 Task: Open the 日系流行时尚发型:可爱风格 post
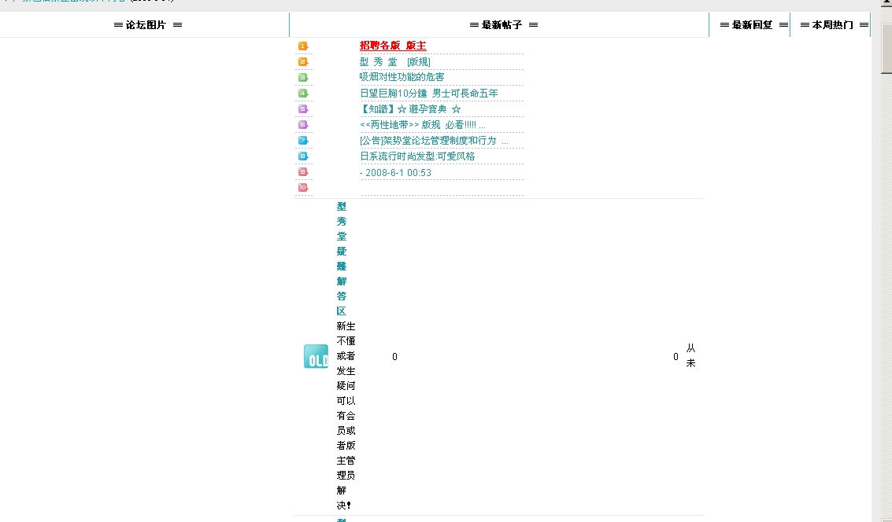point(417,156)
